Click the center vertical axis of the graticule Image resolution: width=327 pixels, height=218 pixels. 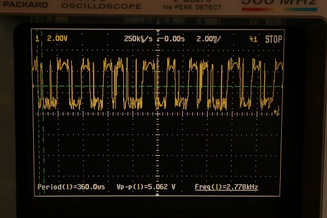pyautogui.click(x=158, y=142)
